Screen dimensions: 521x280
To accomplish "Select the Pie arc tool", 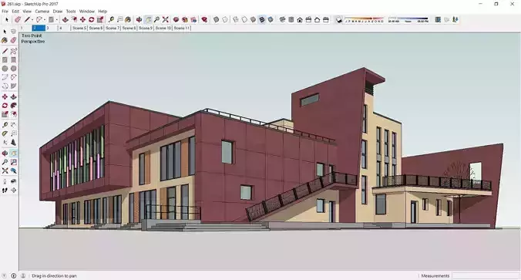I will point(13,86).
